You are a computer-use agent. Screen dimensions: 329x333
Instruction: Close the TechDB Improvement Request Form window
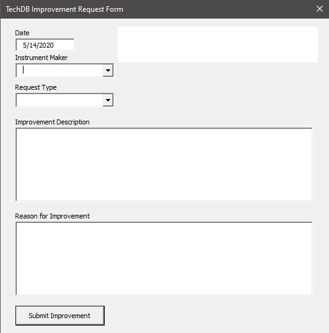pos(320,9)
